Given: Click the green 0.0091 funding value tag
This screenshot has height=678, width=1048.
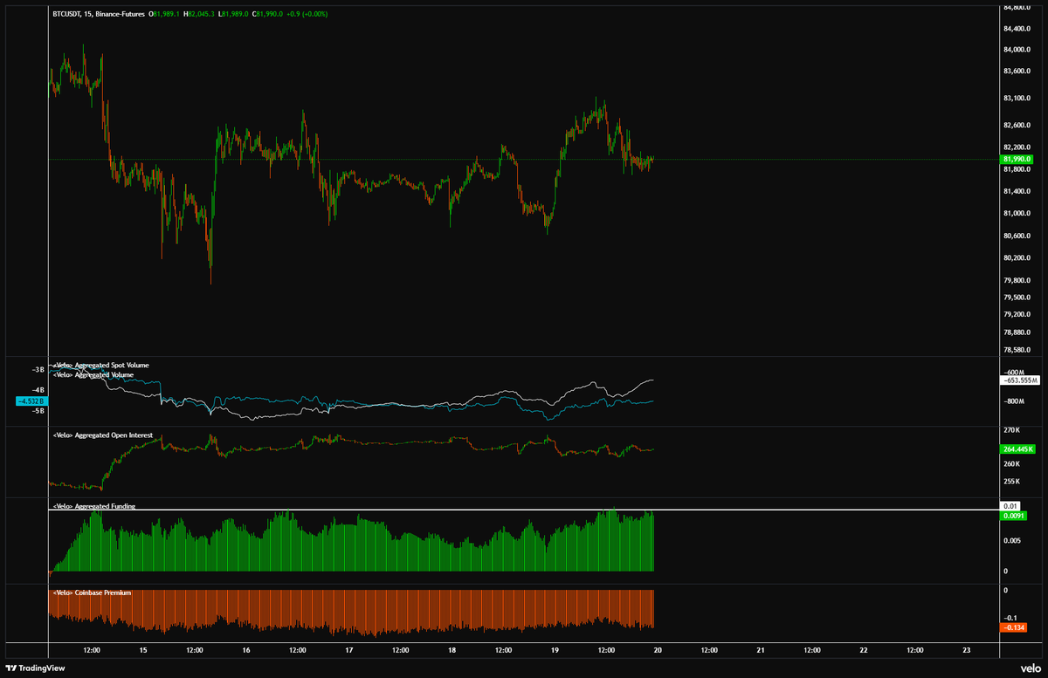Looking at the screenshot, I should pos(1013,516).
